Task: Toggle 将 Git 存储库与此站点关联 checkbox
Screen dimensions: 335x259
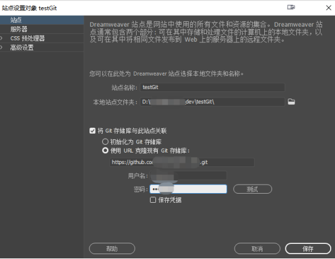Action: point(93,131)
